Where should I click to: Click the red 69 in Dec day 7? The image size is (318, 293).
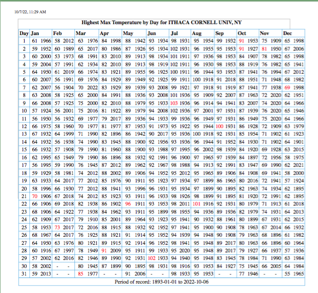287,88
